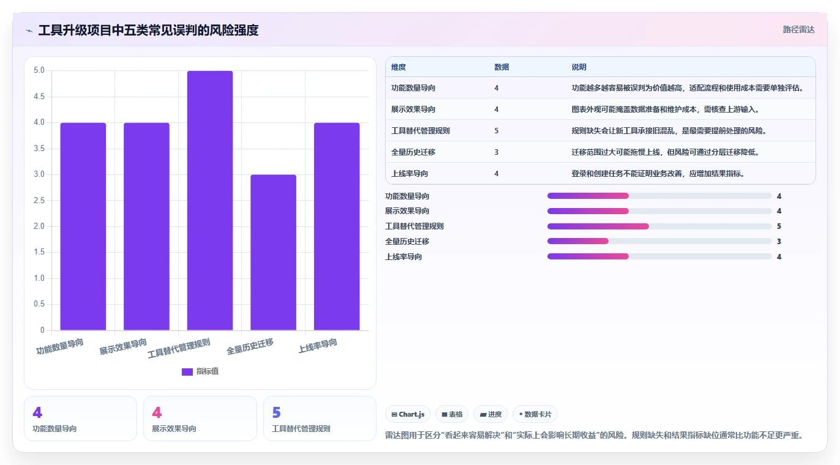Click the 路径雷达 label in header
The height and width of the screenshot is (465, 840).
coord(798,29)
